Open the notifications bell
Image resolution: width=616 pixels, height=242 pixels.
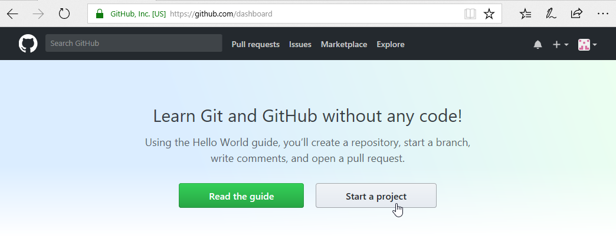click(x=538, y=45)
